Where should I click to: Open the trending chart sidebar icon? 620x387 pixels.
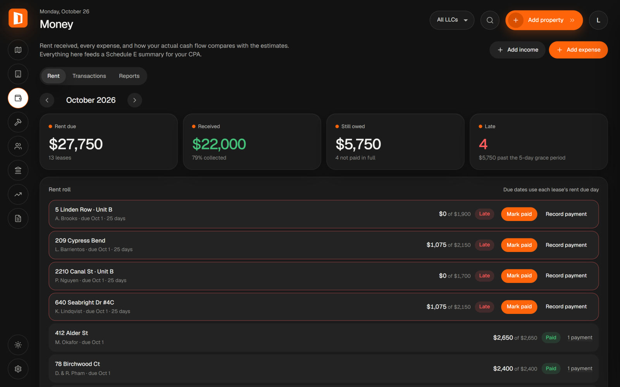coord(18,194)
